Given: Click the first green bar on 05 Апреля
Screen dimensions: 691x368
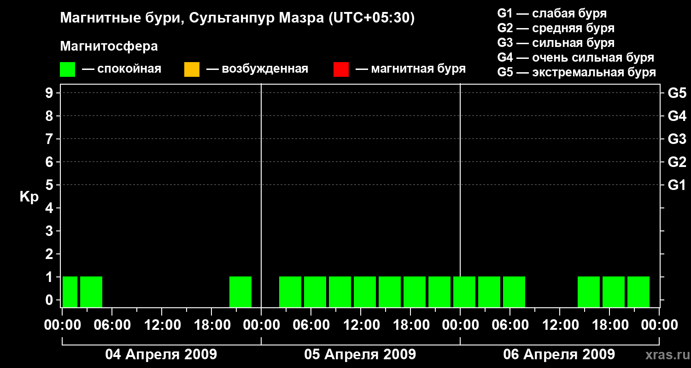Looking at the screenshot, I should pos(290,292).
